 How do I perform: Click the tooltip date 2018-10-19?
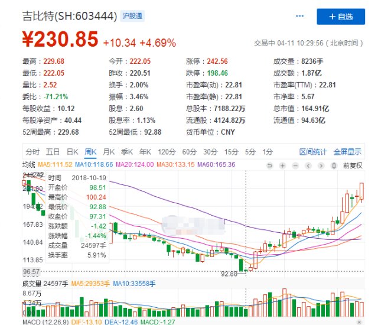click(89, 178)
